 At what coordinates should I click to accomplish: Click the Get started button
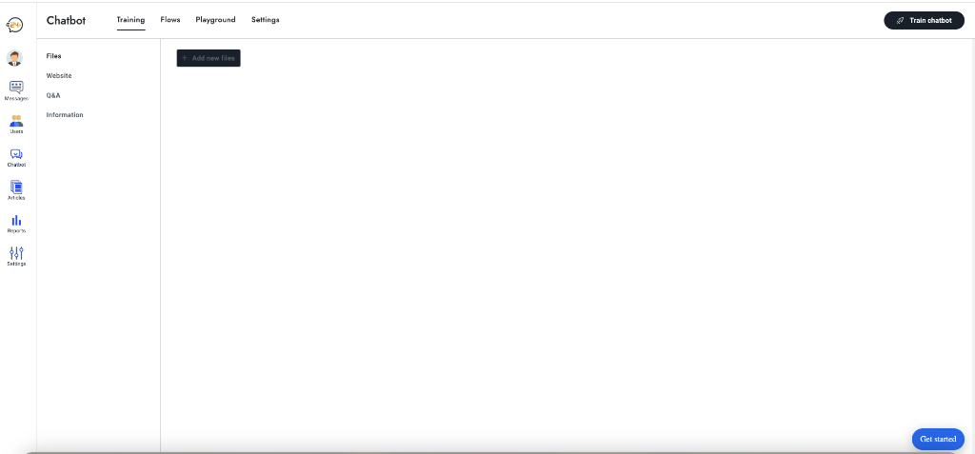(x=938, y=439)
